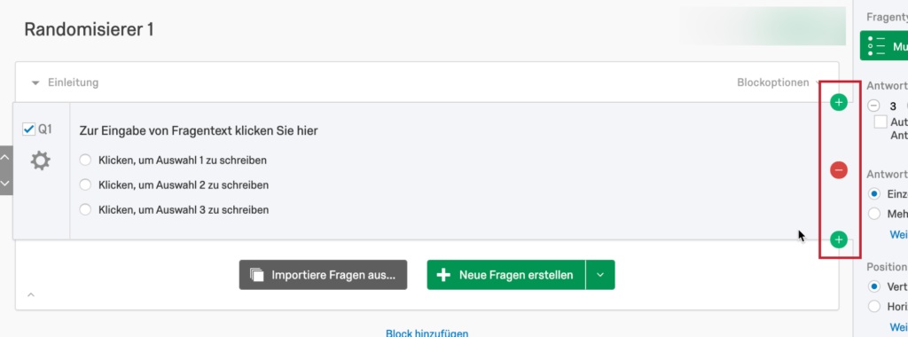Screen dimensions: 908x337
Task: Click the green plus icon below Q1
Action: pyautogui.click(x=839, y=239)
